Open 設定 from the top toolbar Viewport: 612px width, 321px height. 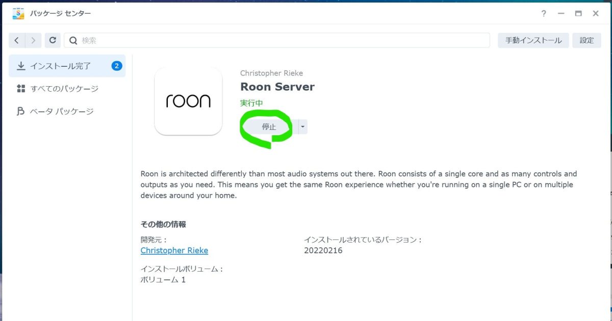pyautogui.click(x=586, y=40)
